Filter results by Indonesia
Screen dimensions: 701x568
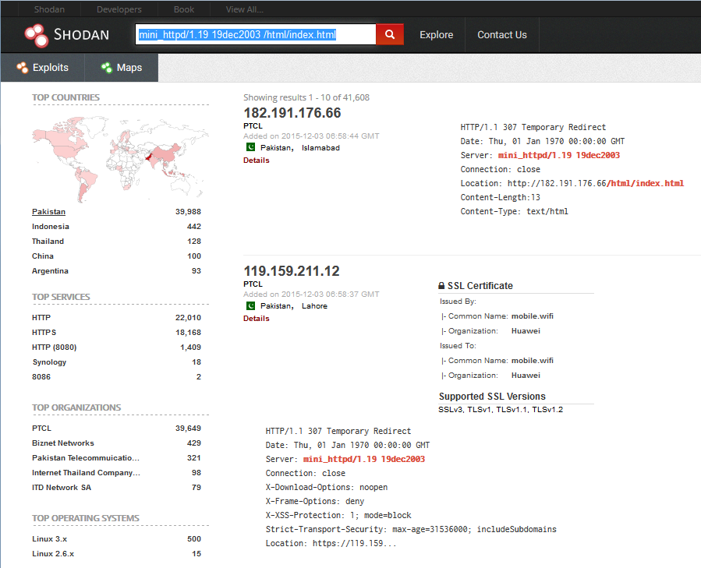[x=51, y=227]
